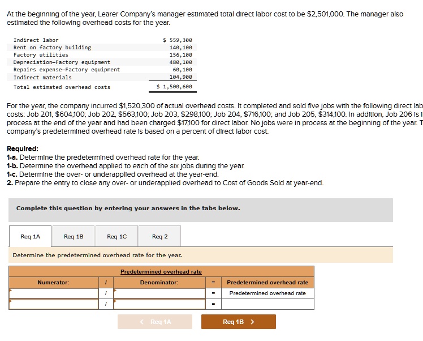Screen dimensions: 423x341
Task: Click 'Total estimated overhead costs' label
Action: point(62,87)
